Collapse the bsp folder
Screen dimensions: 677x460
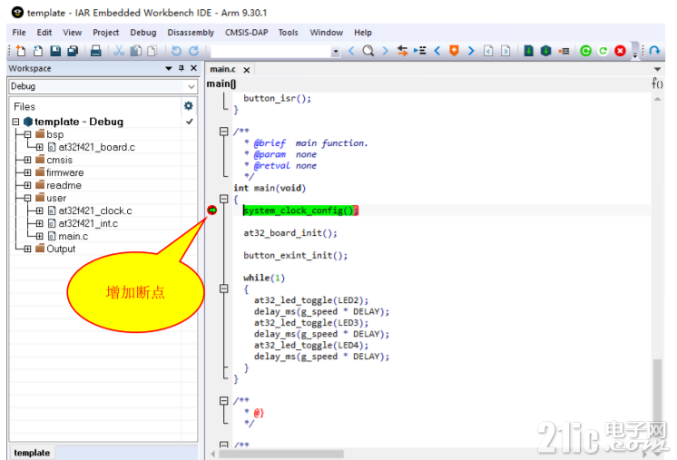(x=27, y=134)
